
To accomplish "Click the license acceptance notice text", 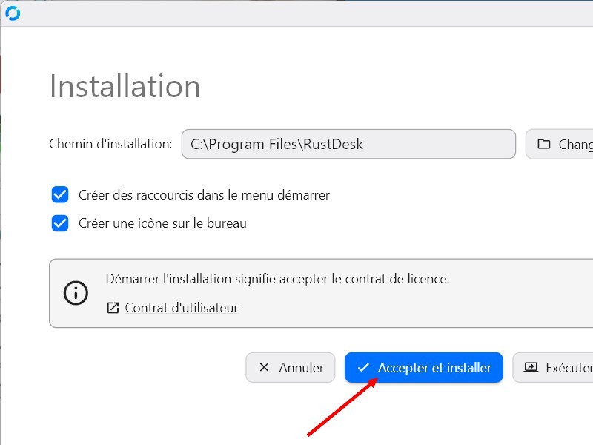I will (277, 279).
